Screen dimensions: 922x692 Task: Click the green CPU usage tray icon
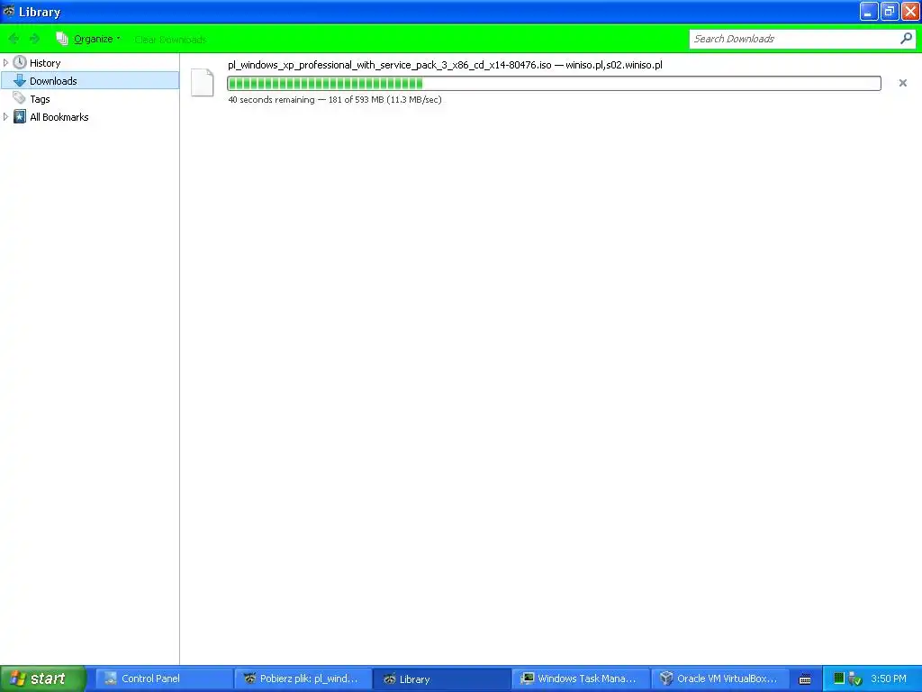[839, 678]
